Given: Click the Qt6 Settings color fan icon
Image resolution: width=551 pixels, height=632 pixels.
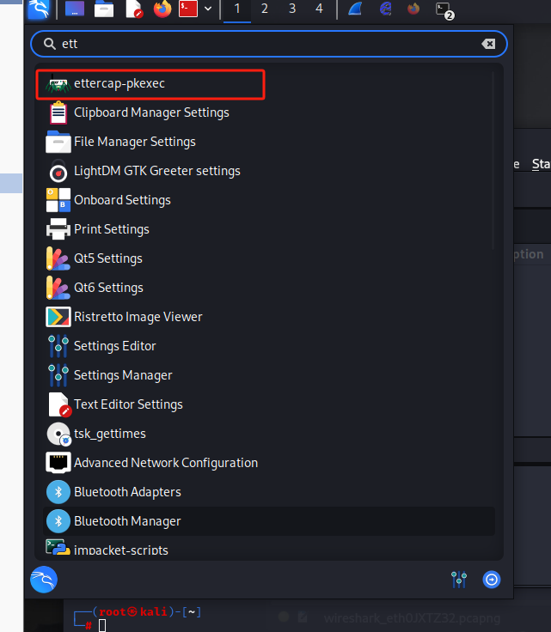Looking at the screenshot, I should click(x=58, y=288).
